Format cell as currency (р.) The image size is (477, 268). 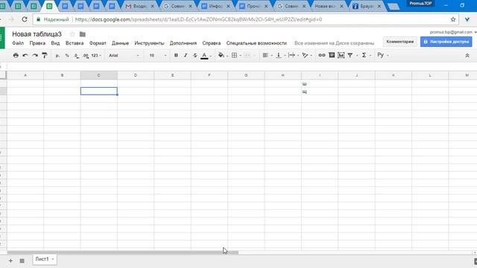click(x=57, y=56)
